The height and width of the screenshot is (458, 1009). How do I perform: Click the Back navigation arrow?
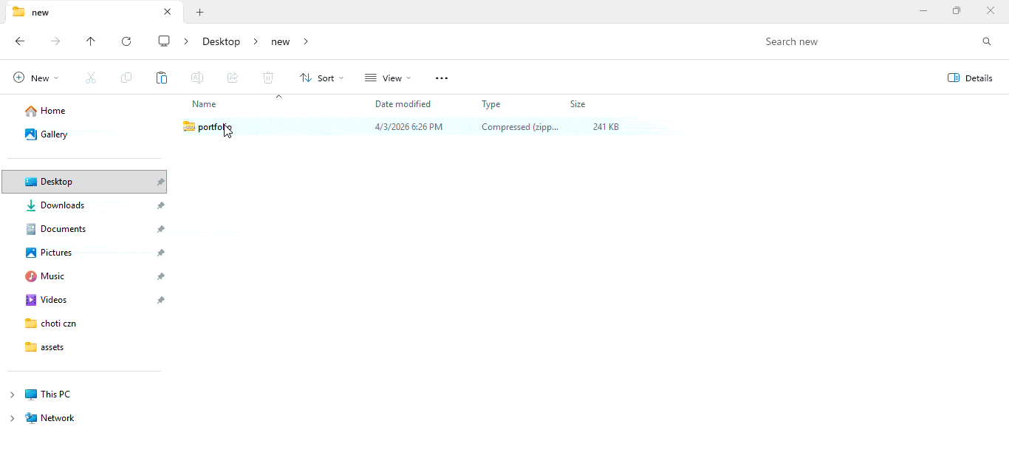click(x=20, y=41)
